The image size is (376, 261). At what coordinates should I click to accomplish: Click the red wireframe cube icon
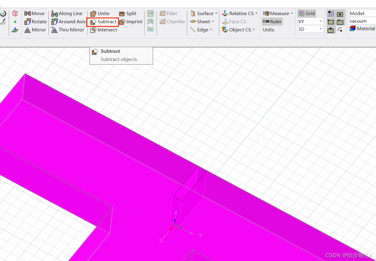(x=15, y=14)
